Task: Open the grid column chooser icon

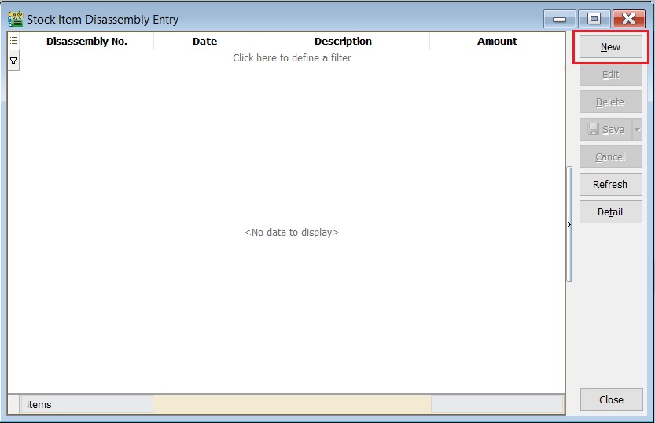Action: click(x=13, y=41)
